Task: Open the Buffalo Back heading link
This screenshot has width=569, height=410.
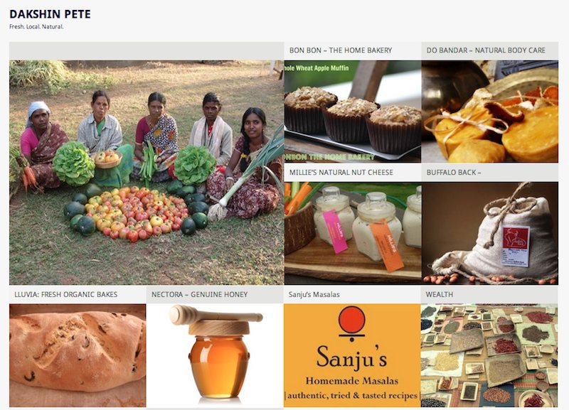Action: (x=454, y=173)
